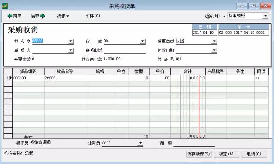Viewport: 274px width, 164px height.
Task: Open 附件(0) attachments
Action: (92, 16)
